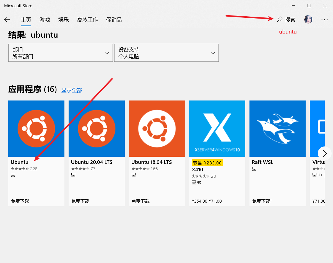The image size is (333, 263).
Task: Open the Raft WSL tile image
Action: pyautogui.click(x=277, y=128)
